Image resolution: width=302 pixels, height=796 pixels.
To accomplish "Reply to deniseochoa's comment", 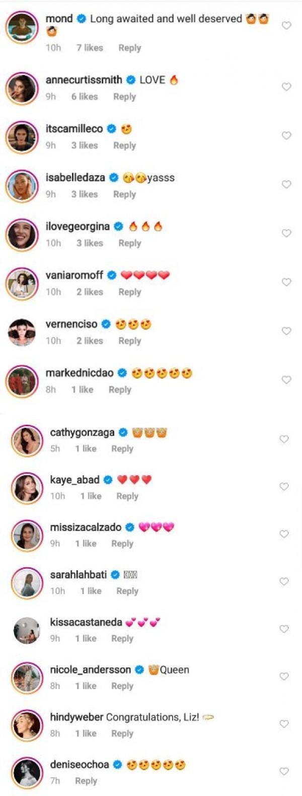I will click(86, 781).
